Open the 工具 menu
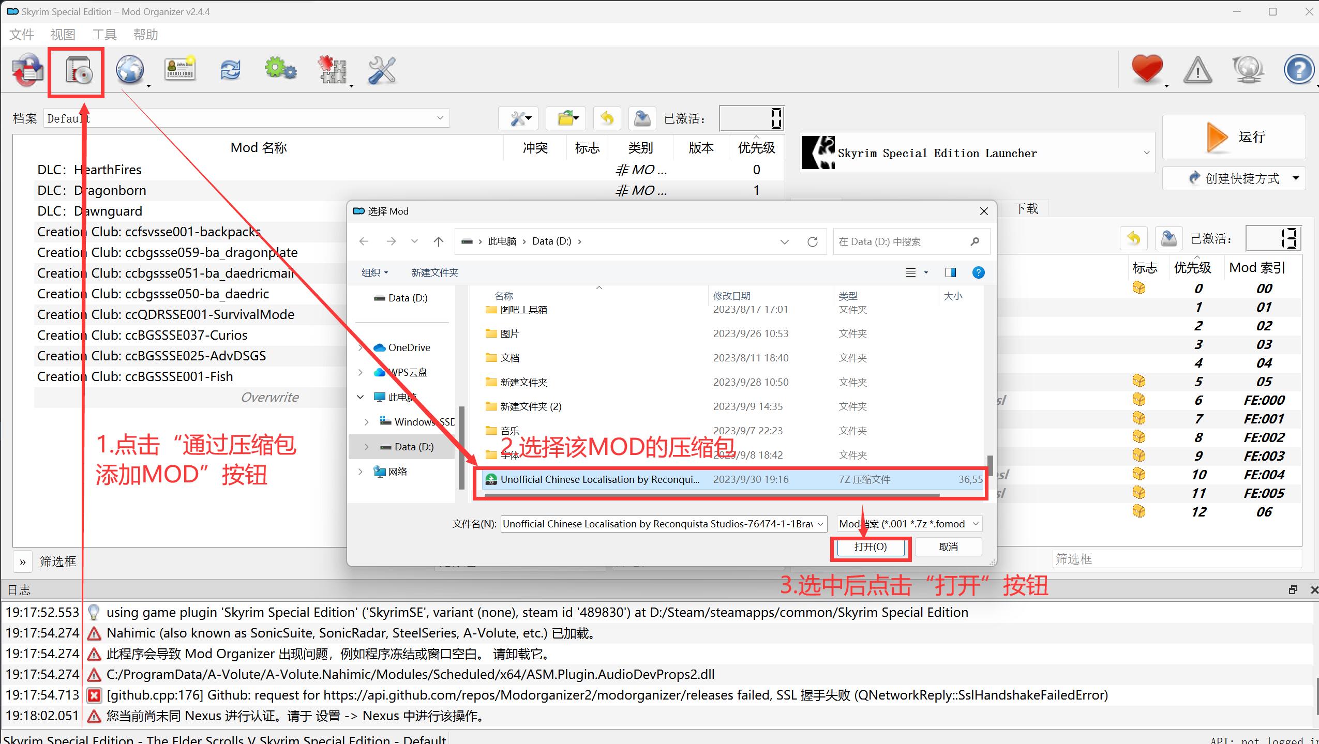Screen dimensions: 1319x744 coord(104,35)
